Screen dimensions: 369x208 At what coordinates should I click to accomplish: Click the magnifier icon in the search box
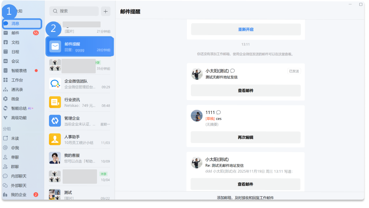point(54,11)
